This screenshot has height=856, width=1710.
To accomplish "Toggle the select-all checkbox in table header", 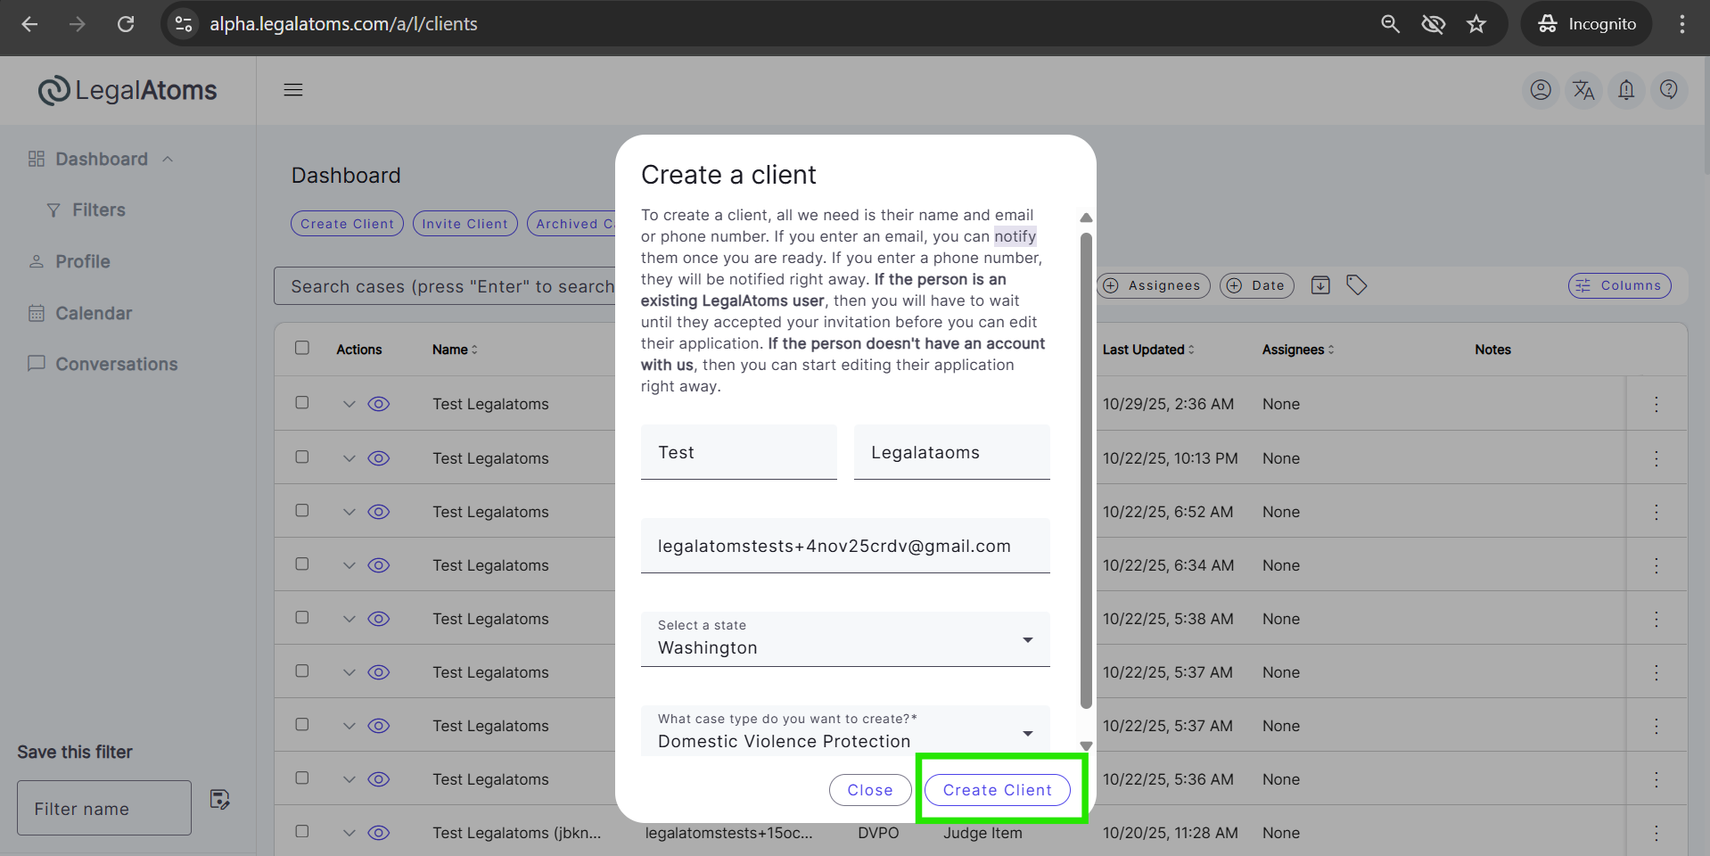I will tap(302, 348).
